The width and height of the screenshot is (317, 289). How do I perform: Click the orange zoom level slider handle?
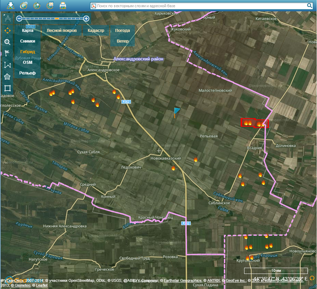tap(57, 19)
